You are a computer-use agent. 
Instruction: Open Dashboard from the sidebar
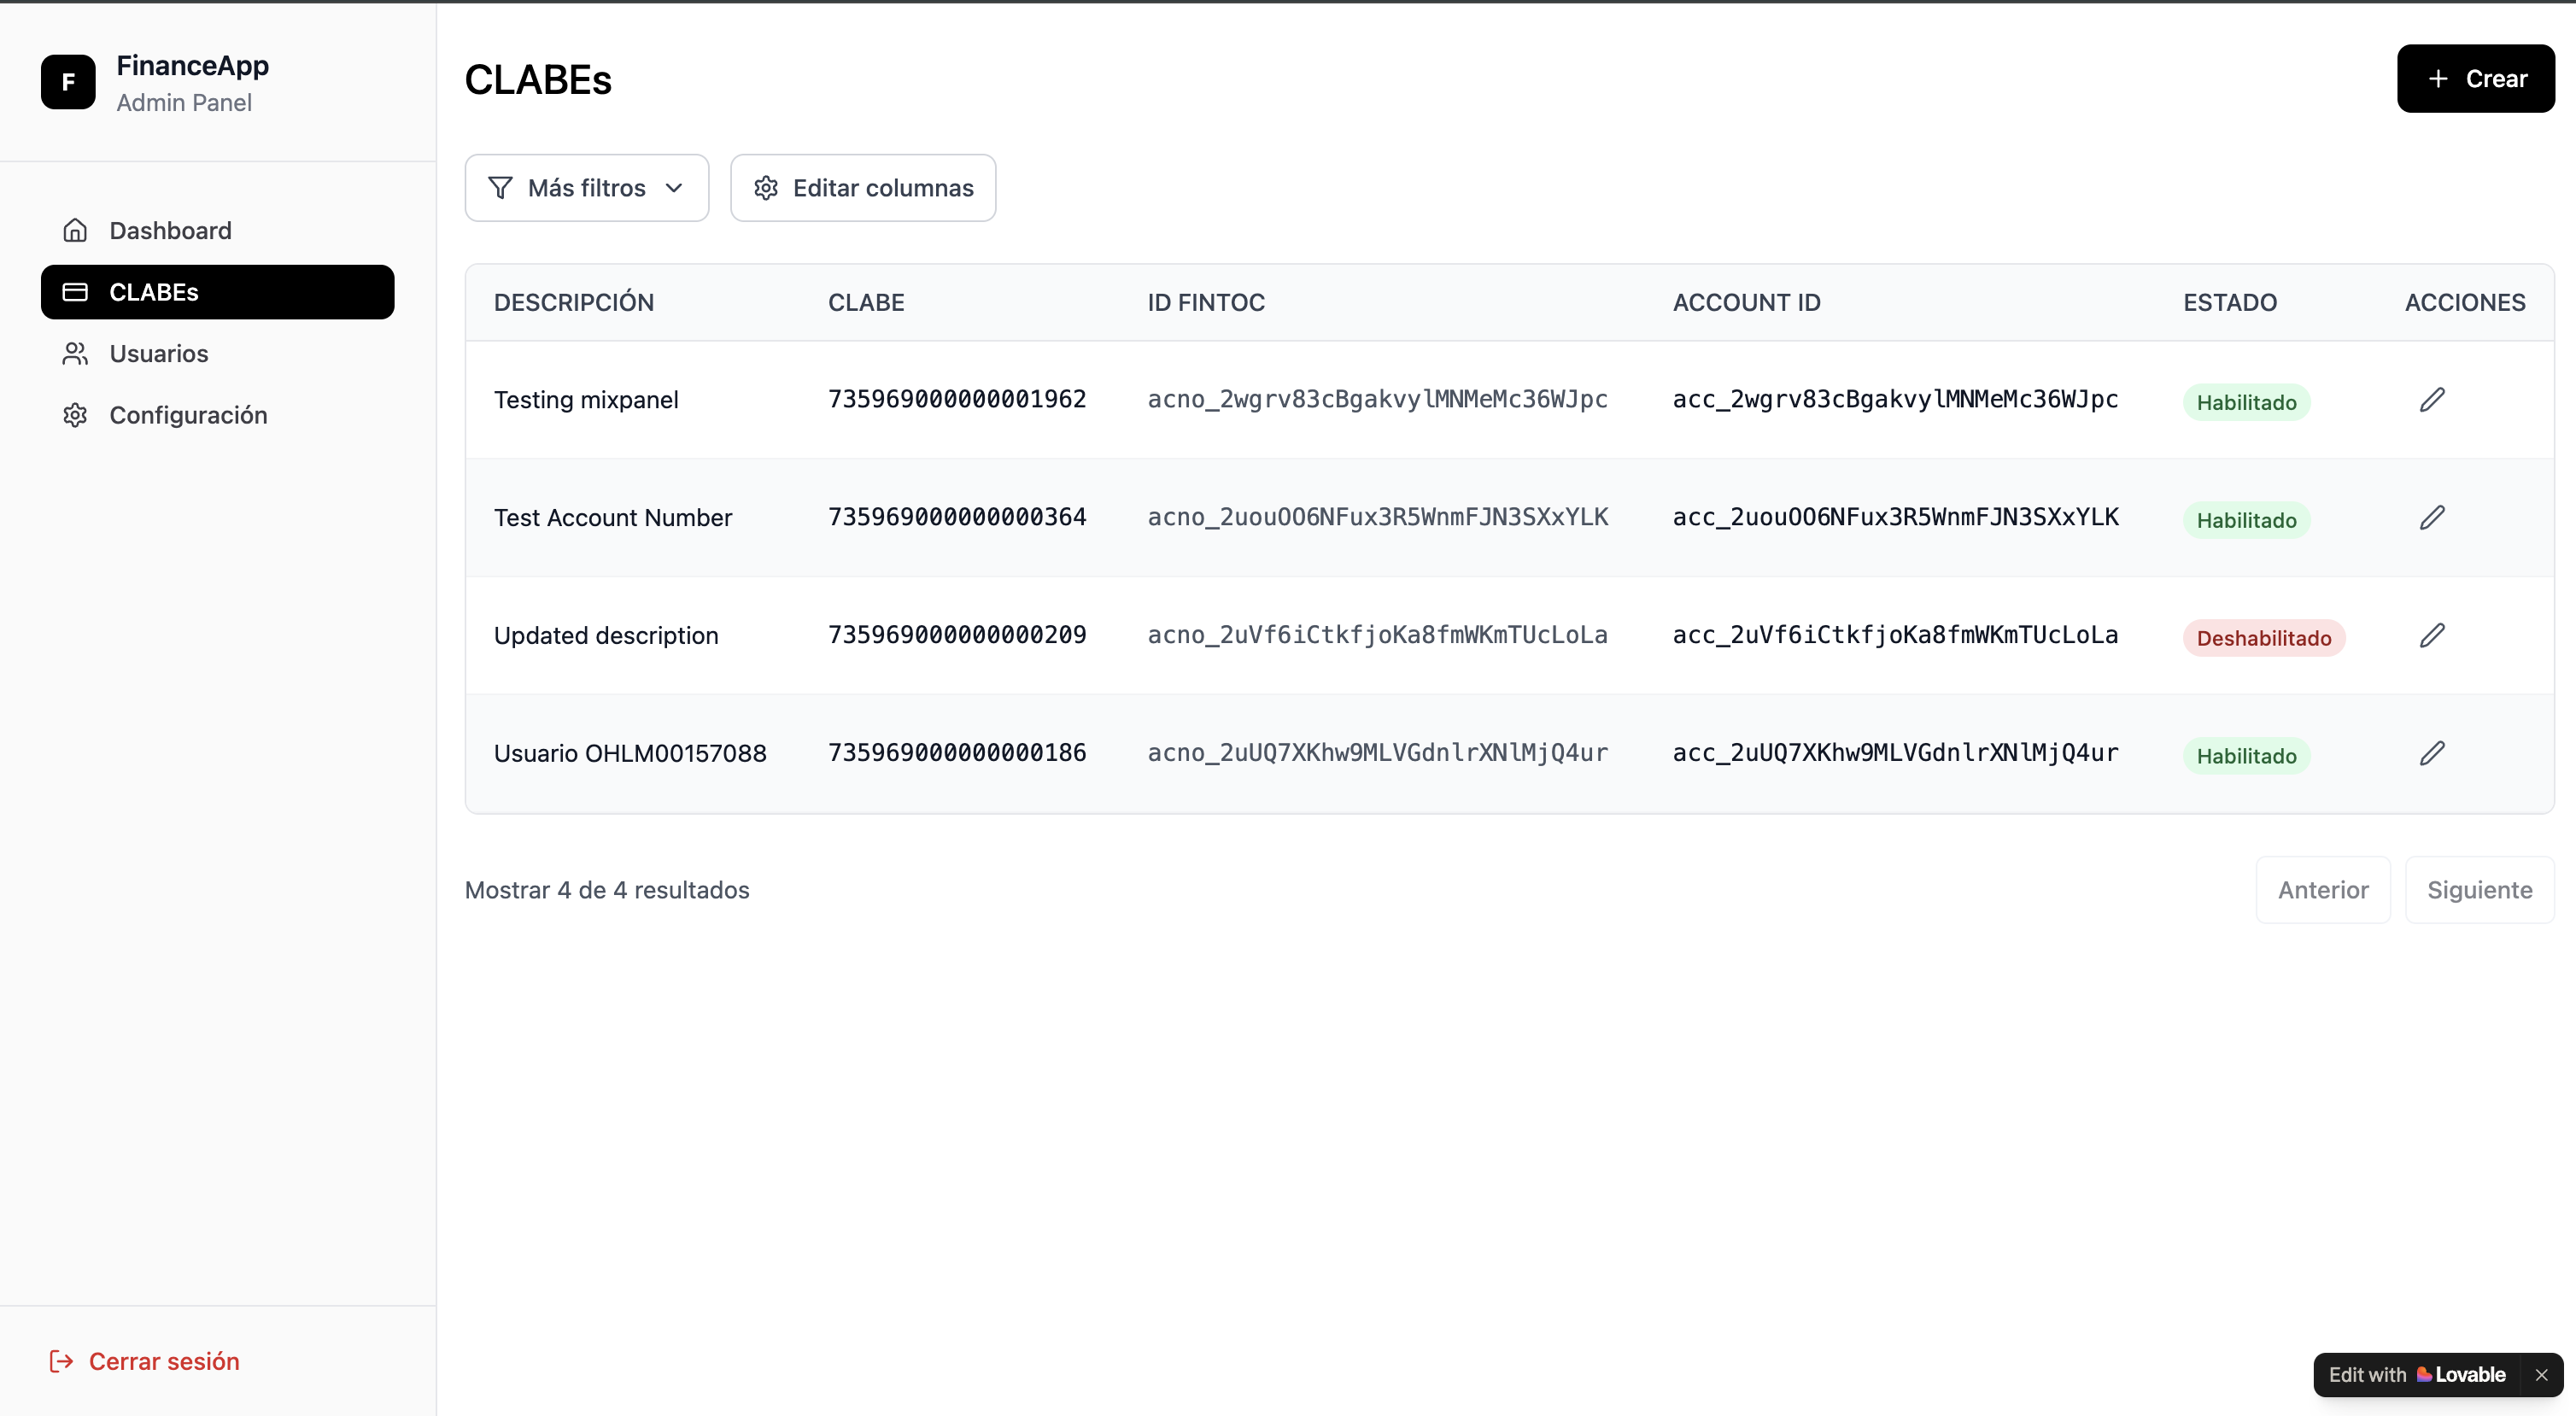170,231
